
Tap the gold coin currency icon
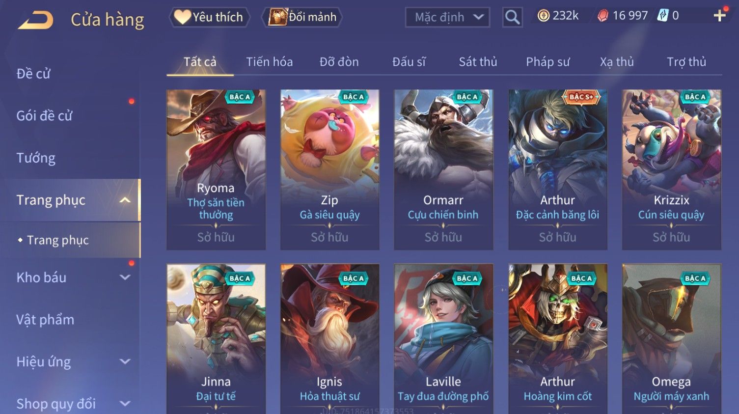(543, 16)
